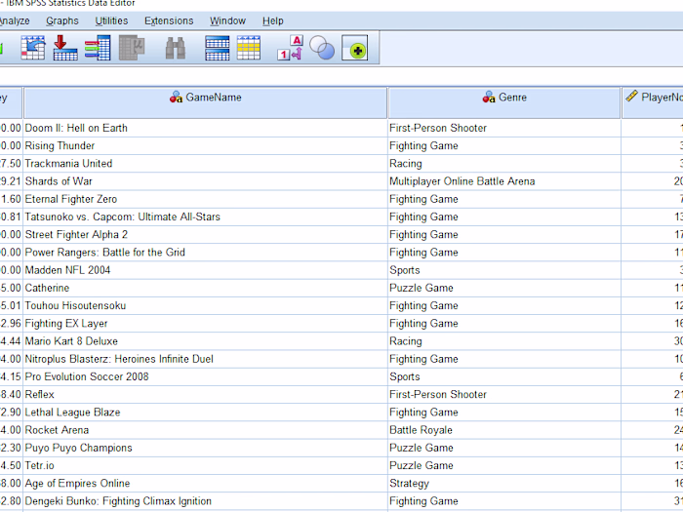Select the "Pro Evolution Soccer 2008" cell
The width and height of the screenshot is (683, 512).
point(205,377)
